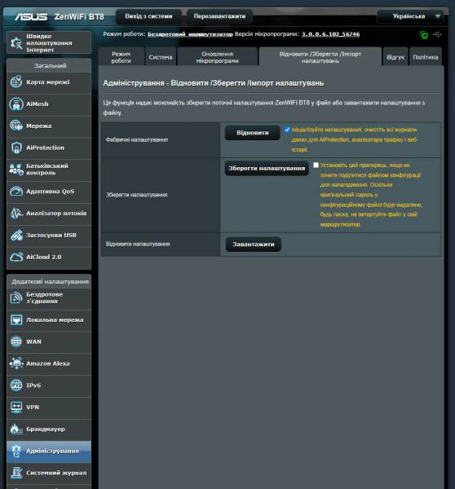The image size is (455, 489).
Task: Open Бездротовий маршрутизатор mode link
Action: pyautogui.click(x=190, y=34)
